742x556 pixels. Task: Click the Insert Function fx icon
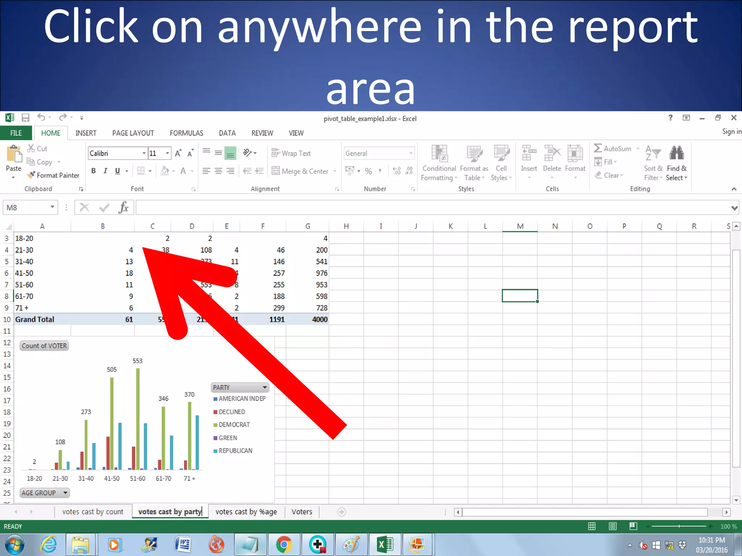point(124,207)
